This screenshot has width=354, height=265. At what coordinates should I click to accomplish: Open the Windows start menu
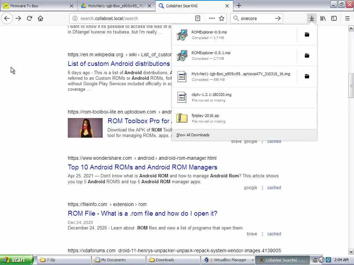click(17, 260)
